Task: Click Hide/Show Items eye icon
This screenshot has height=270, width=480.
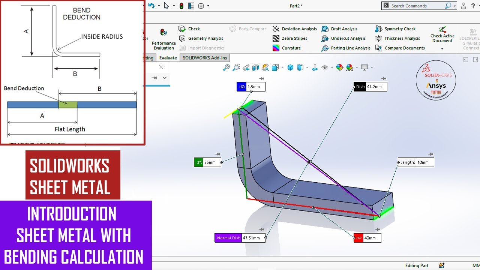Action: point(325,67)
